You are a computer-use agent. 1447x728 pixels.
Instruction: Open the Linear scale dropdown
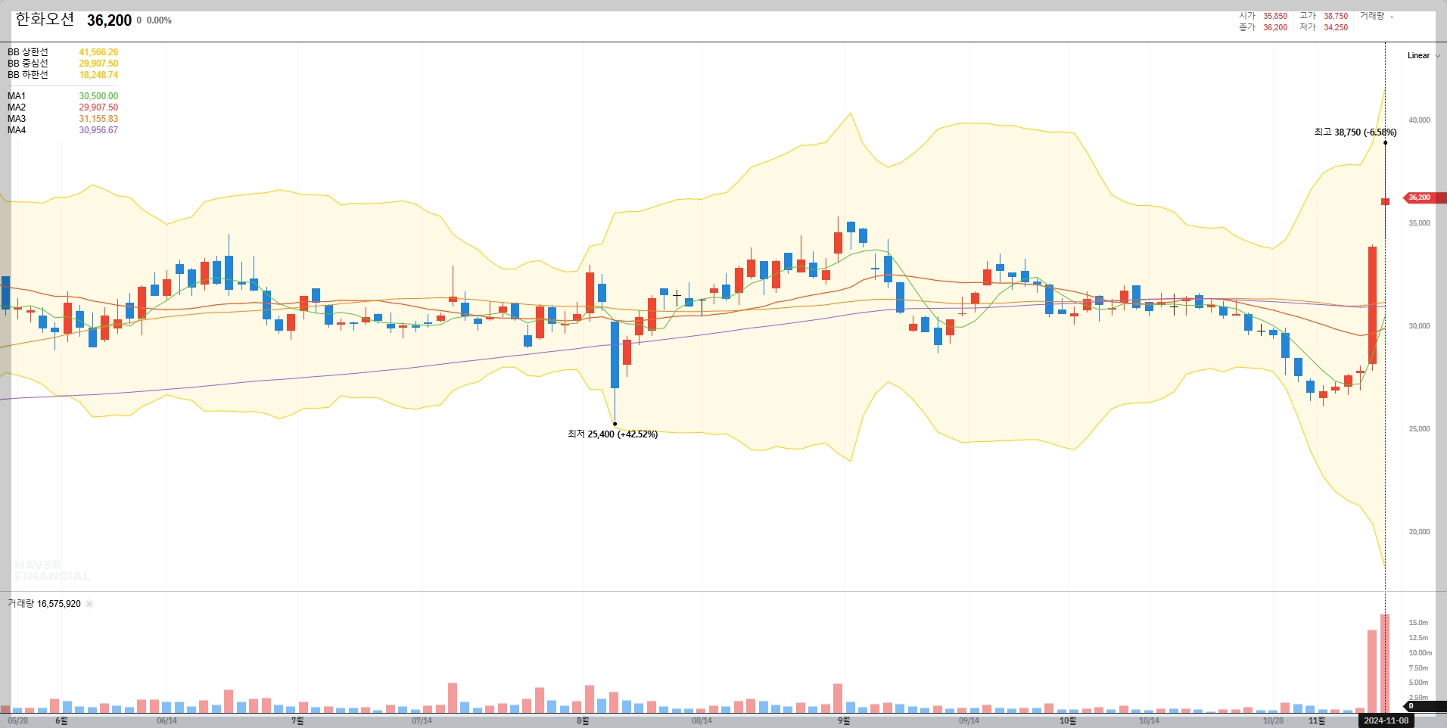[1424, 55]
